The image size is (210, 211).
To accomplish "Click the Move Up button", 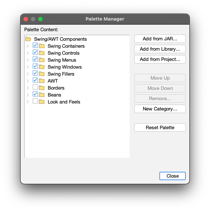I will (160, 78).
